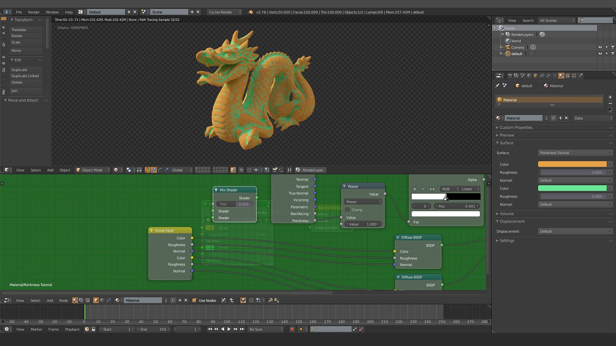Screen dimensions: 616x346
Task: Toggle renderability of default object
Action: (x=613, y=54)
